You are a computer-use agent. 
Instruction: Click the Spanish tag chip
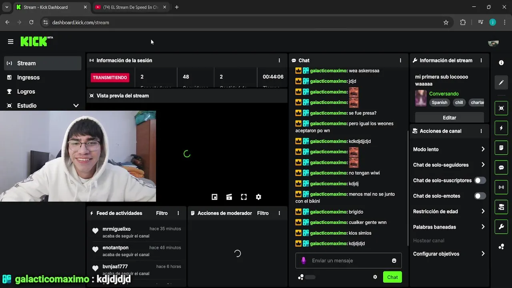click(439, 102)
